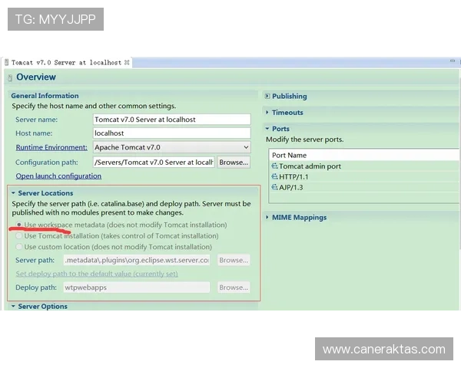
Task: Select Use workspace metadata radio button
Action: coord(19,225)
